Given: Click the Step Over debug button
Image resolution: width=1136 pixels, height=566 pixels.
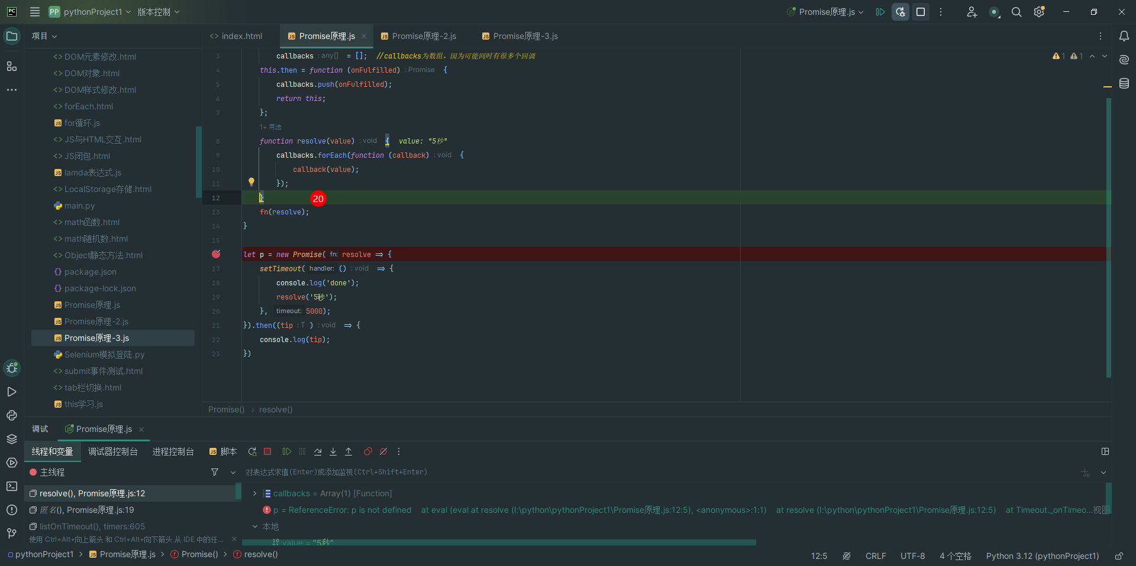Looking at the screenshot, I should (x=318, y=451).
